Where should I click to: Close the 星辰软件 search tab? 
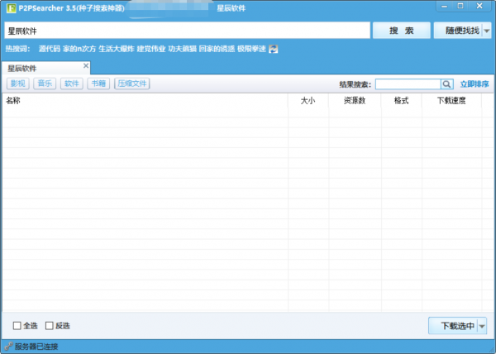pyautogui.click(x=86, y=66)
